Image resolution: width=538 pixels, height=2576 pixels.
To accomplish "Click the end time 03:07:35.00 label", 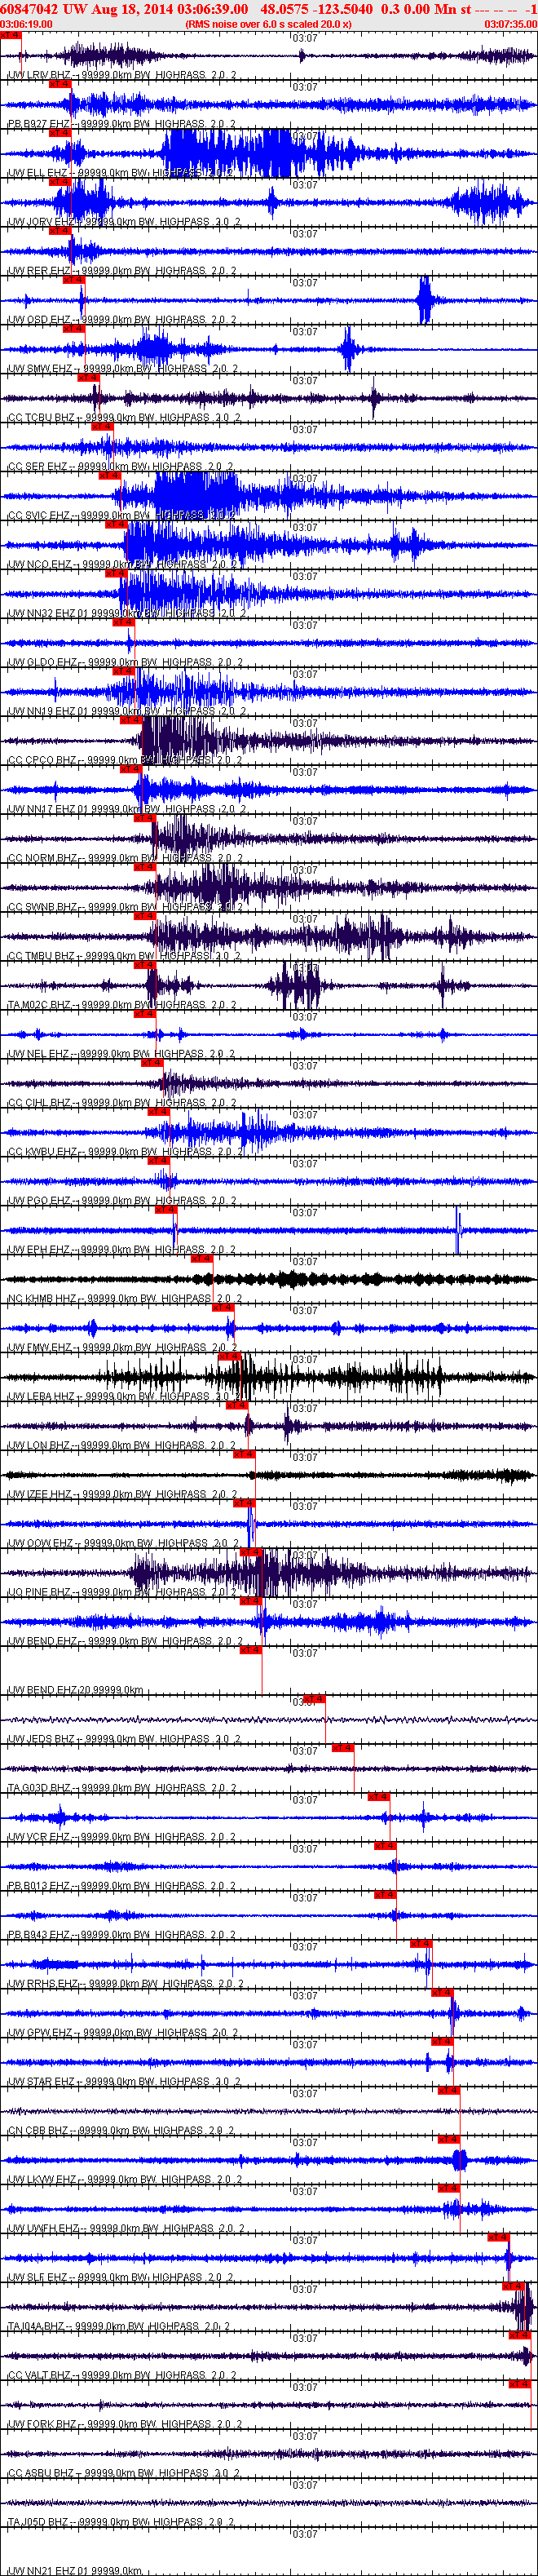I will click(510, 24).
